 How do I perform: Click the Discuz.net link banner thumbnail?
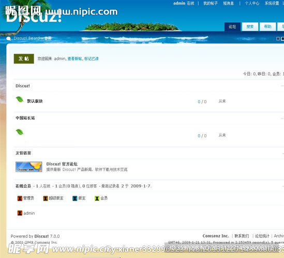tap(29, 167)
